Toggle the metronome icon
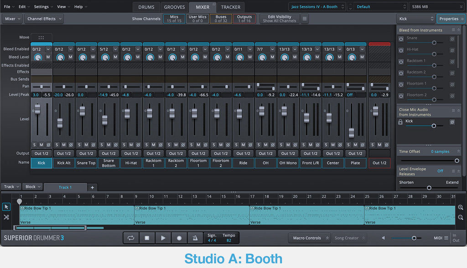Viewport: 467px width, 268px height. click(x=195, y=238)
